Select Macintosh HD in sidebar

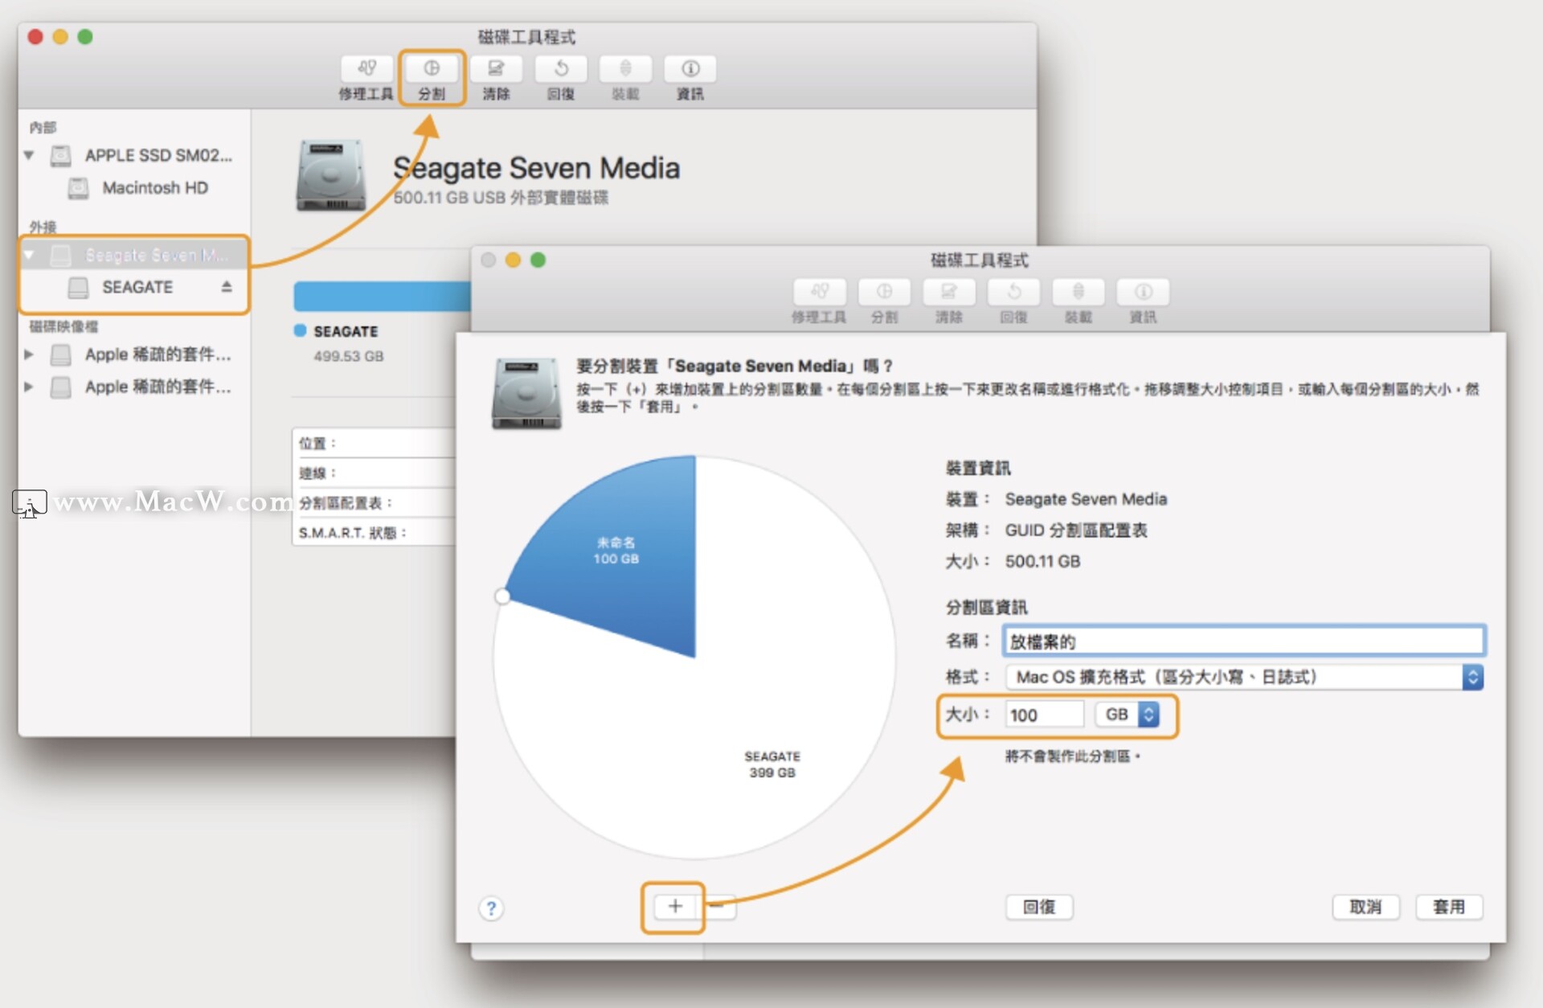pos(154,188)
